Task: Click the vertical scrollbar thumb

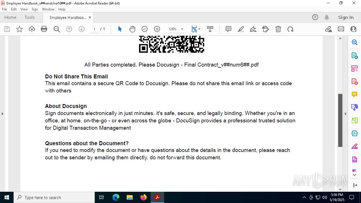Action: click(340, 120)
